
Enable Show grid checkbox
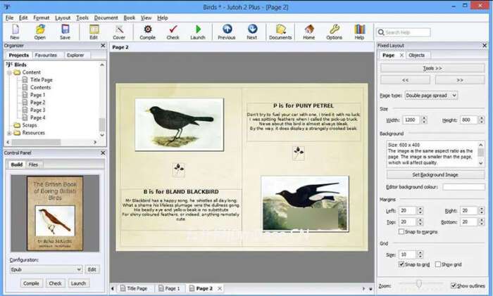(437, 264)
